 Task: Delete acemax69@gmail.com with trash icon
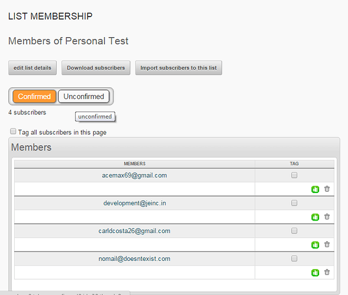click(327, 189)
